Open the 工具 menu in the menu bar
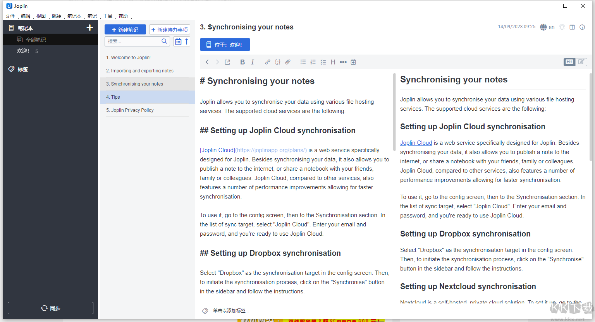This screenshot has width=595, height=322. coord(108,16)
